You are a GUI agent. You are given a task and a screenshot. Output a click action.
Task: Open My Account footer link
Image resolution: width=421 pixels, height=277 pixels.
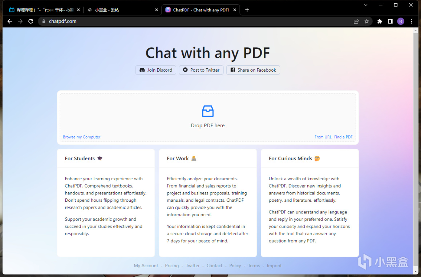click(x=146, y=265)
